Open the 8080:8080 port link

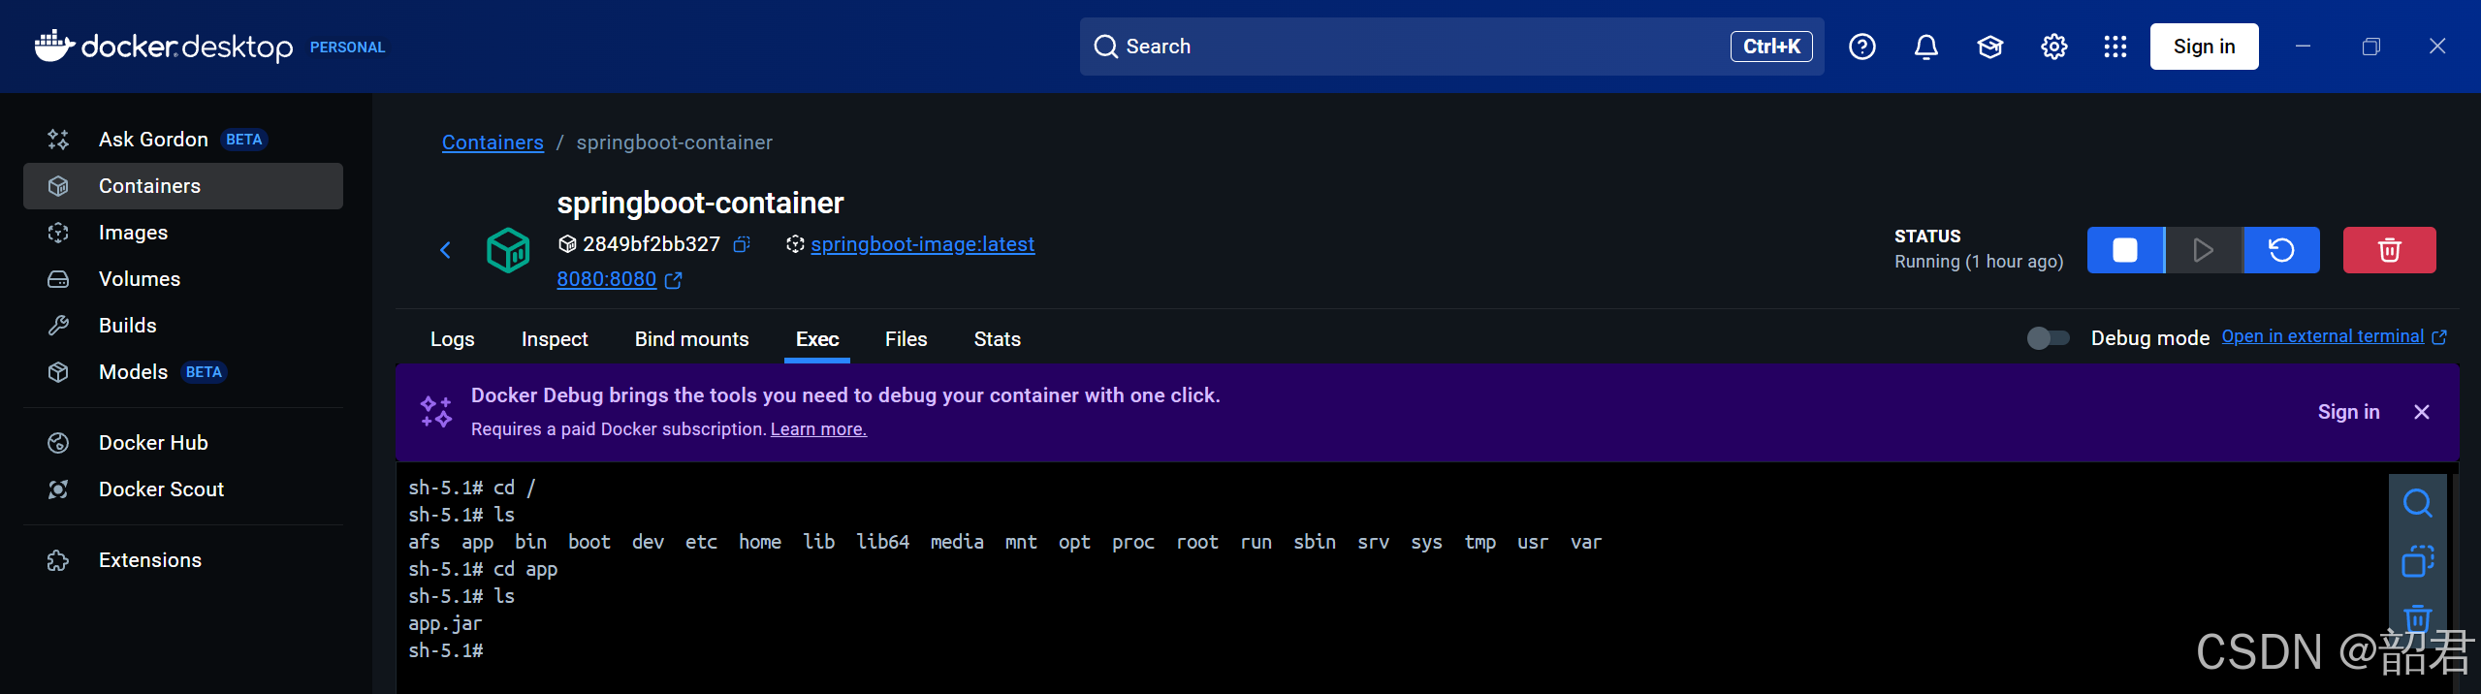pyautogui.click(x=606, y=279)
